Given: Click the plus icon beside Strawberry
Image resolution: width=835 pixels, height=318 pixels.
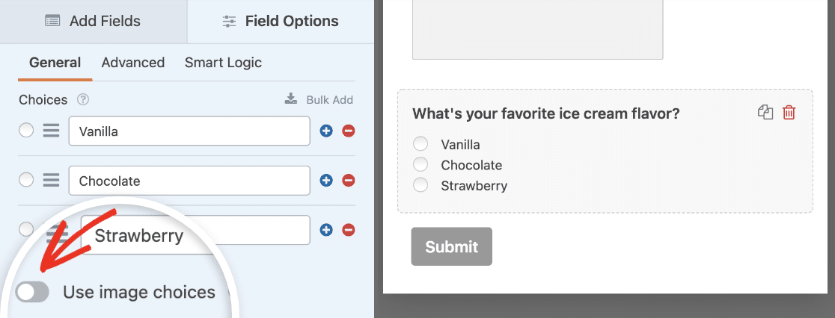Looking at the screenshot, I should pyautogui.click(x=326, y=230).
